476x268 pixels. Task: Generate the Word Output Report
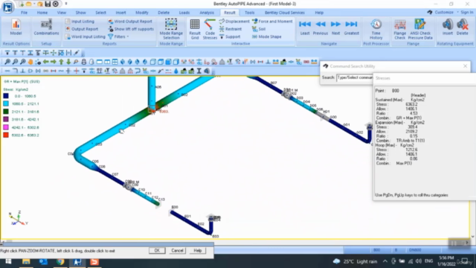pyautogui.click(x=130, y=22)
